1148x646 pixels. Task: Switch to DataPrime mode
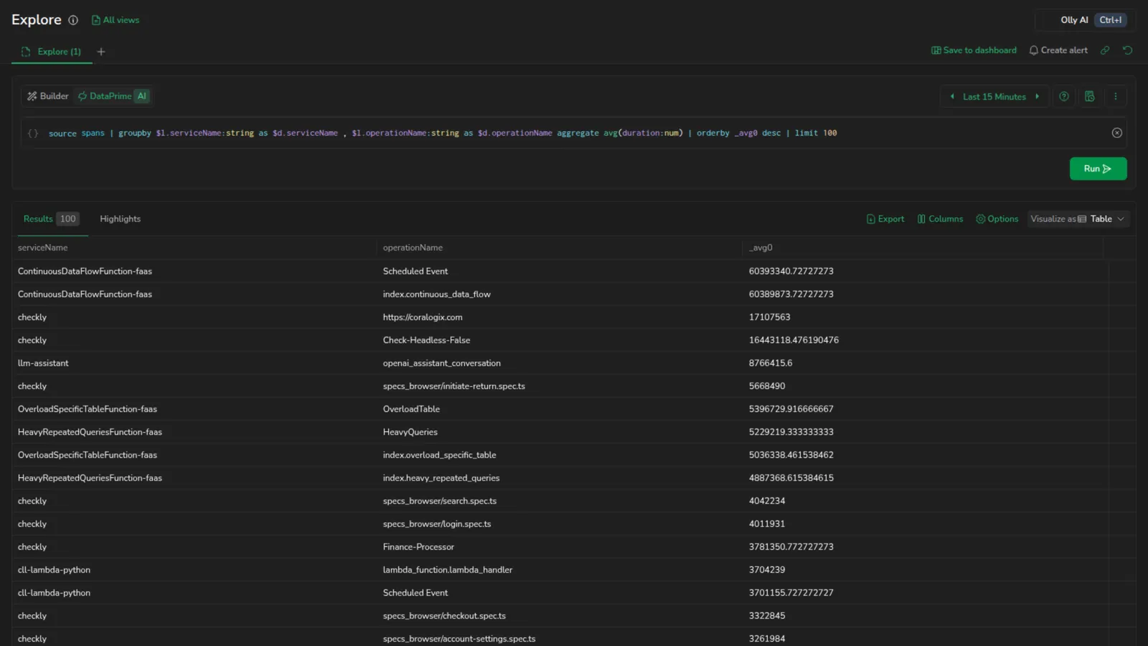click(x=105, y=96)
